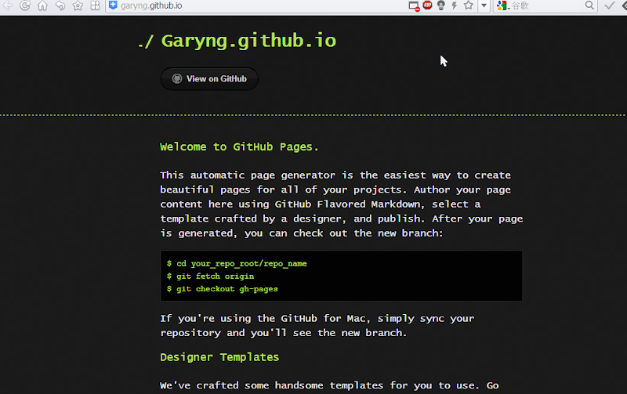Click the checkmark icon at toolbar right

[x=610, y=5]
